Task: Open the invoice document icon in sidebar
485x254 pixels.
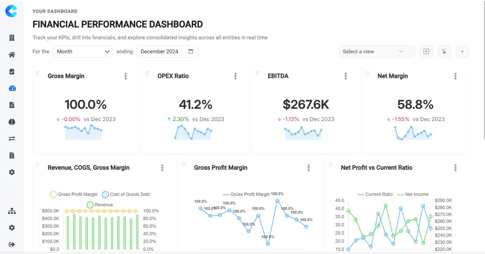Action: pyautogui.click(x=11, y=155)
